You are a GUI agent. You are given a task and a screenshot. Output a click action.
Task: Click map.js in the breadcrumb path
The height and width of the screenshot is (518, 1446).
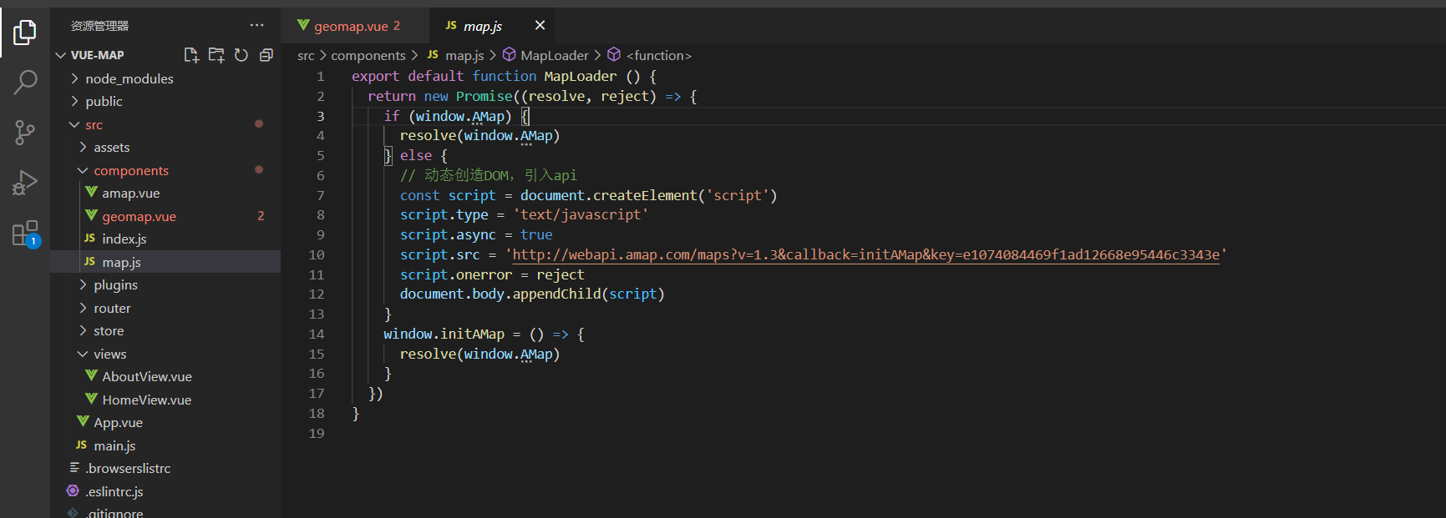pos(456,55)
